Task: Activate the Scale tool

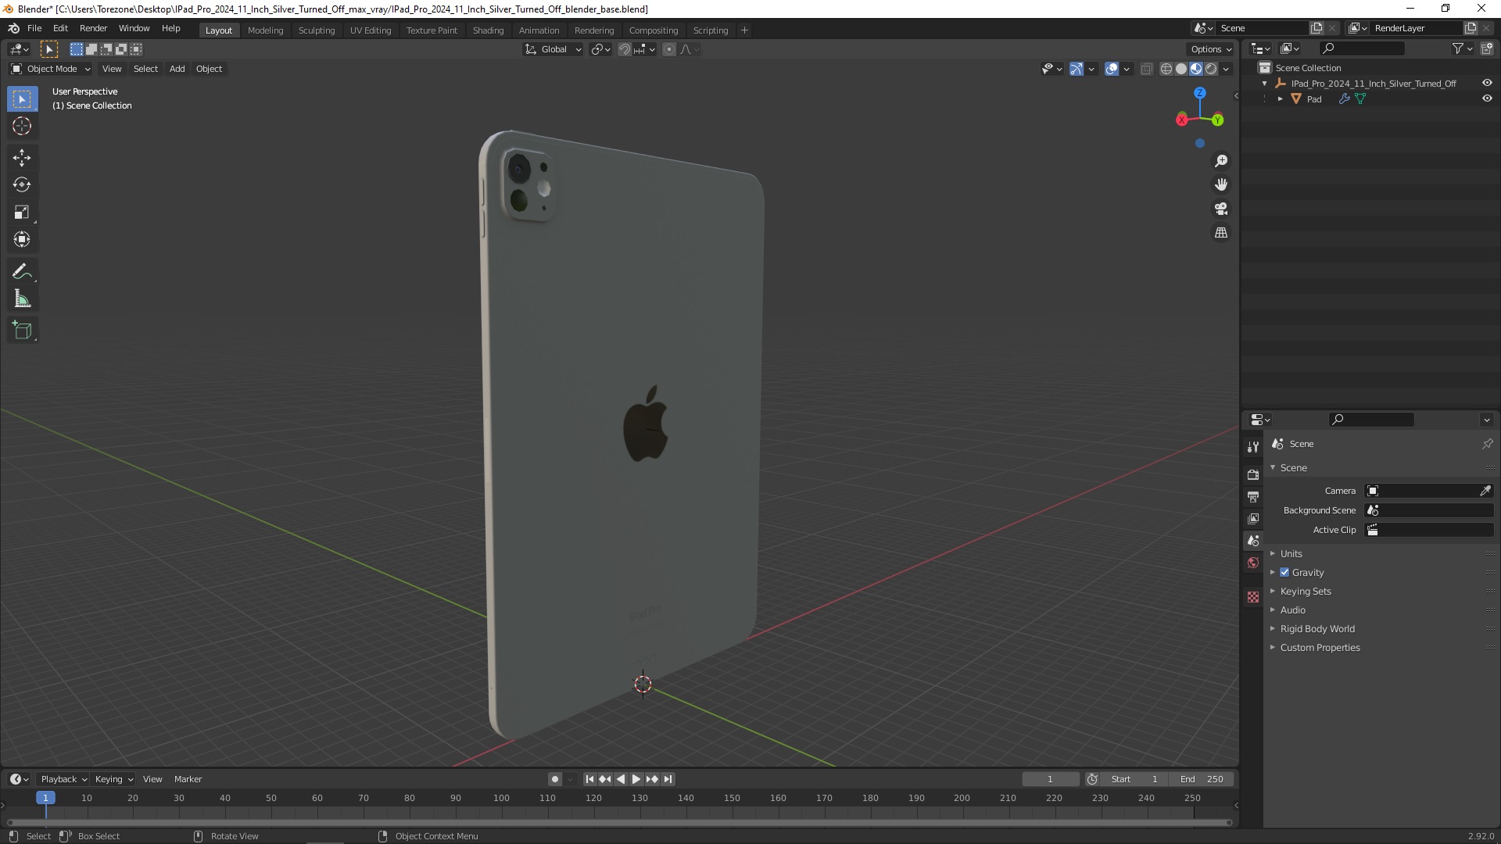Action: tap(22, 213)
